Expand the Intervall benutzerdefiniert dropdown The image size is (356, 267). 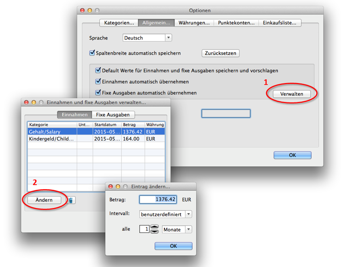(166, 214)
